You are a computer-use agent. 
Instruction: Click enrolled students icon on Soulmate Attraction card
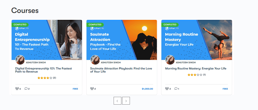92,89
